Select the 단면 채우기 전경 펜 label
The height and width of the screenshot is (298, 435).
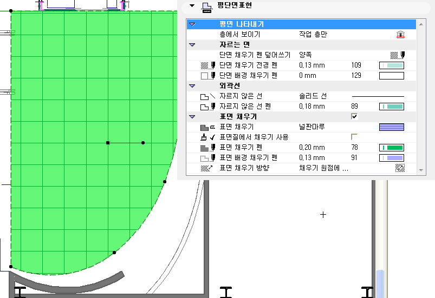click(248, 65)
